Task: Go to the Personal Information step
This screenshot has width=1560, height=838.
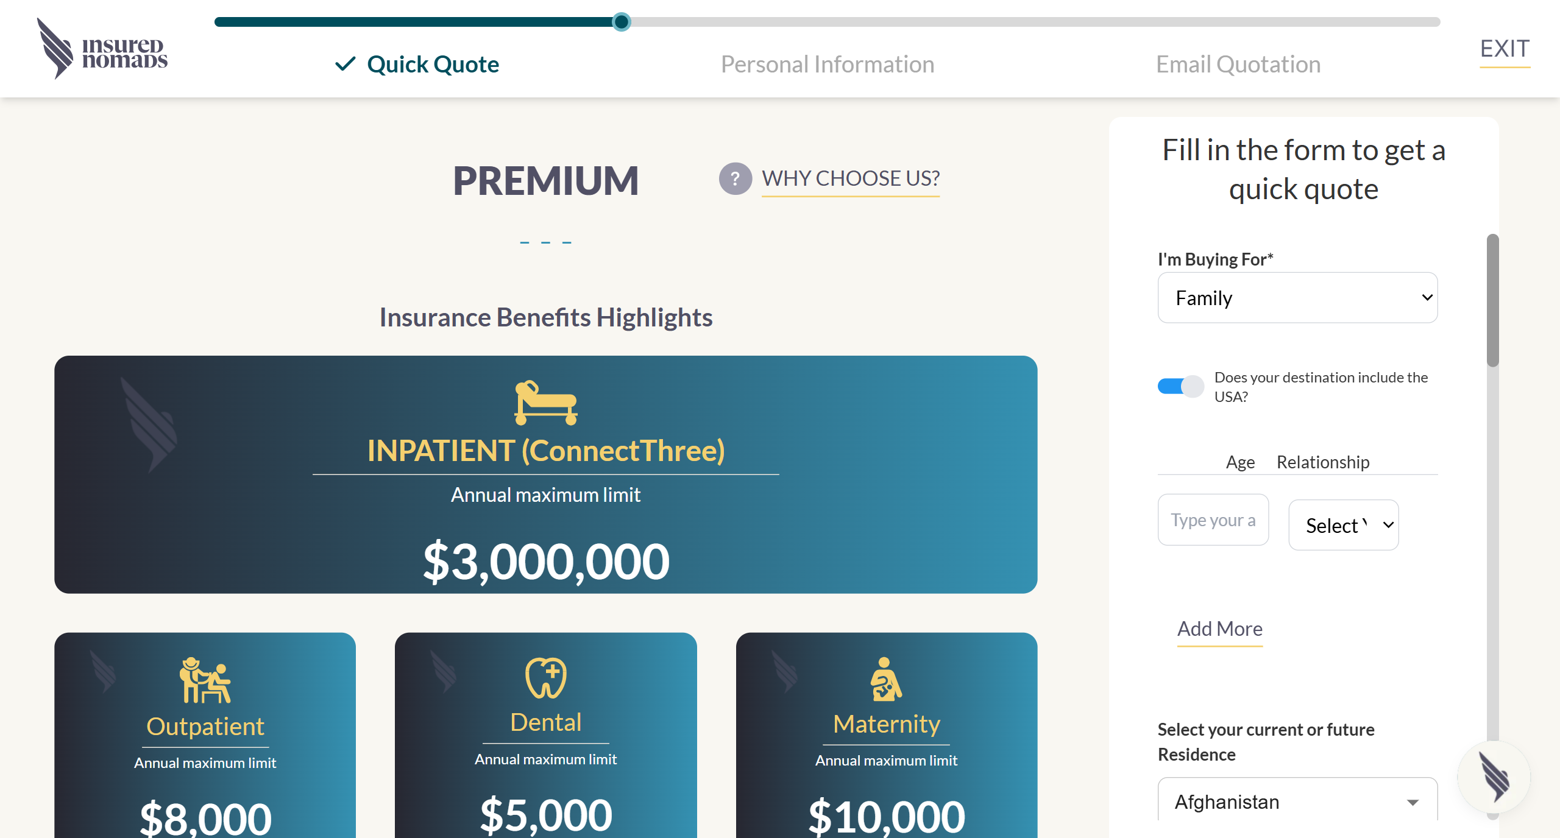Action: [x=827, y=65]
